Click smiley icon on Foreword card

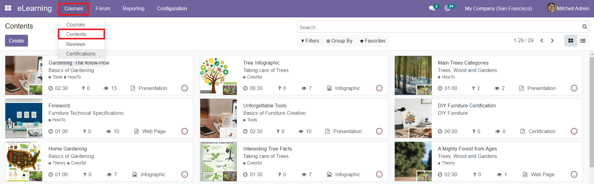pyautogui.click(x=185, y=131)
